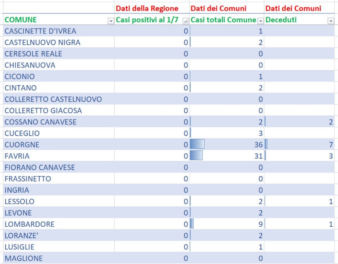The width and height of the screenshot is (338, 264).
Task: Click the data bar cell showing 36
Action: pos(227,145)
